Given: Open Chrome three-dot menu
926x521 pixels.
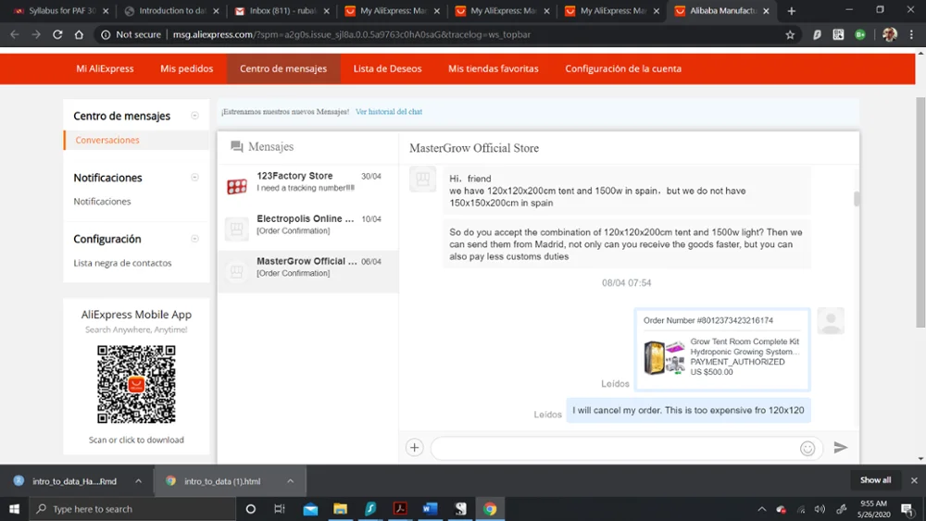Looking at the screenshot, I should (x=911, y=35).
